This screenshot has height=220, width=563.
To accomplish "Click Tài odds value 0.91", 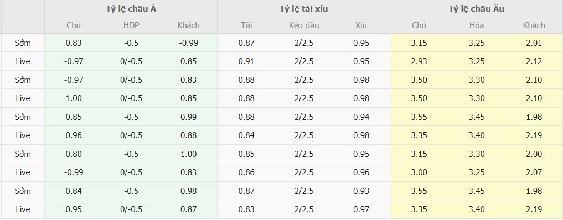I will click(x=246, y=61).
